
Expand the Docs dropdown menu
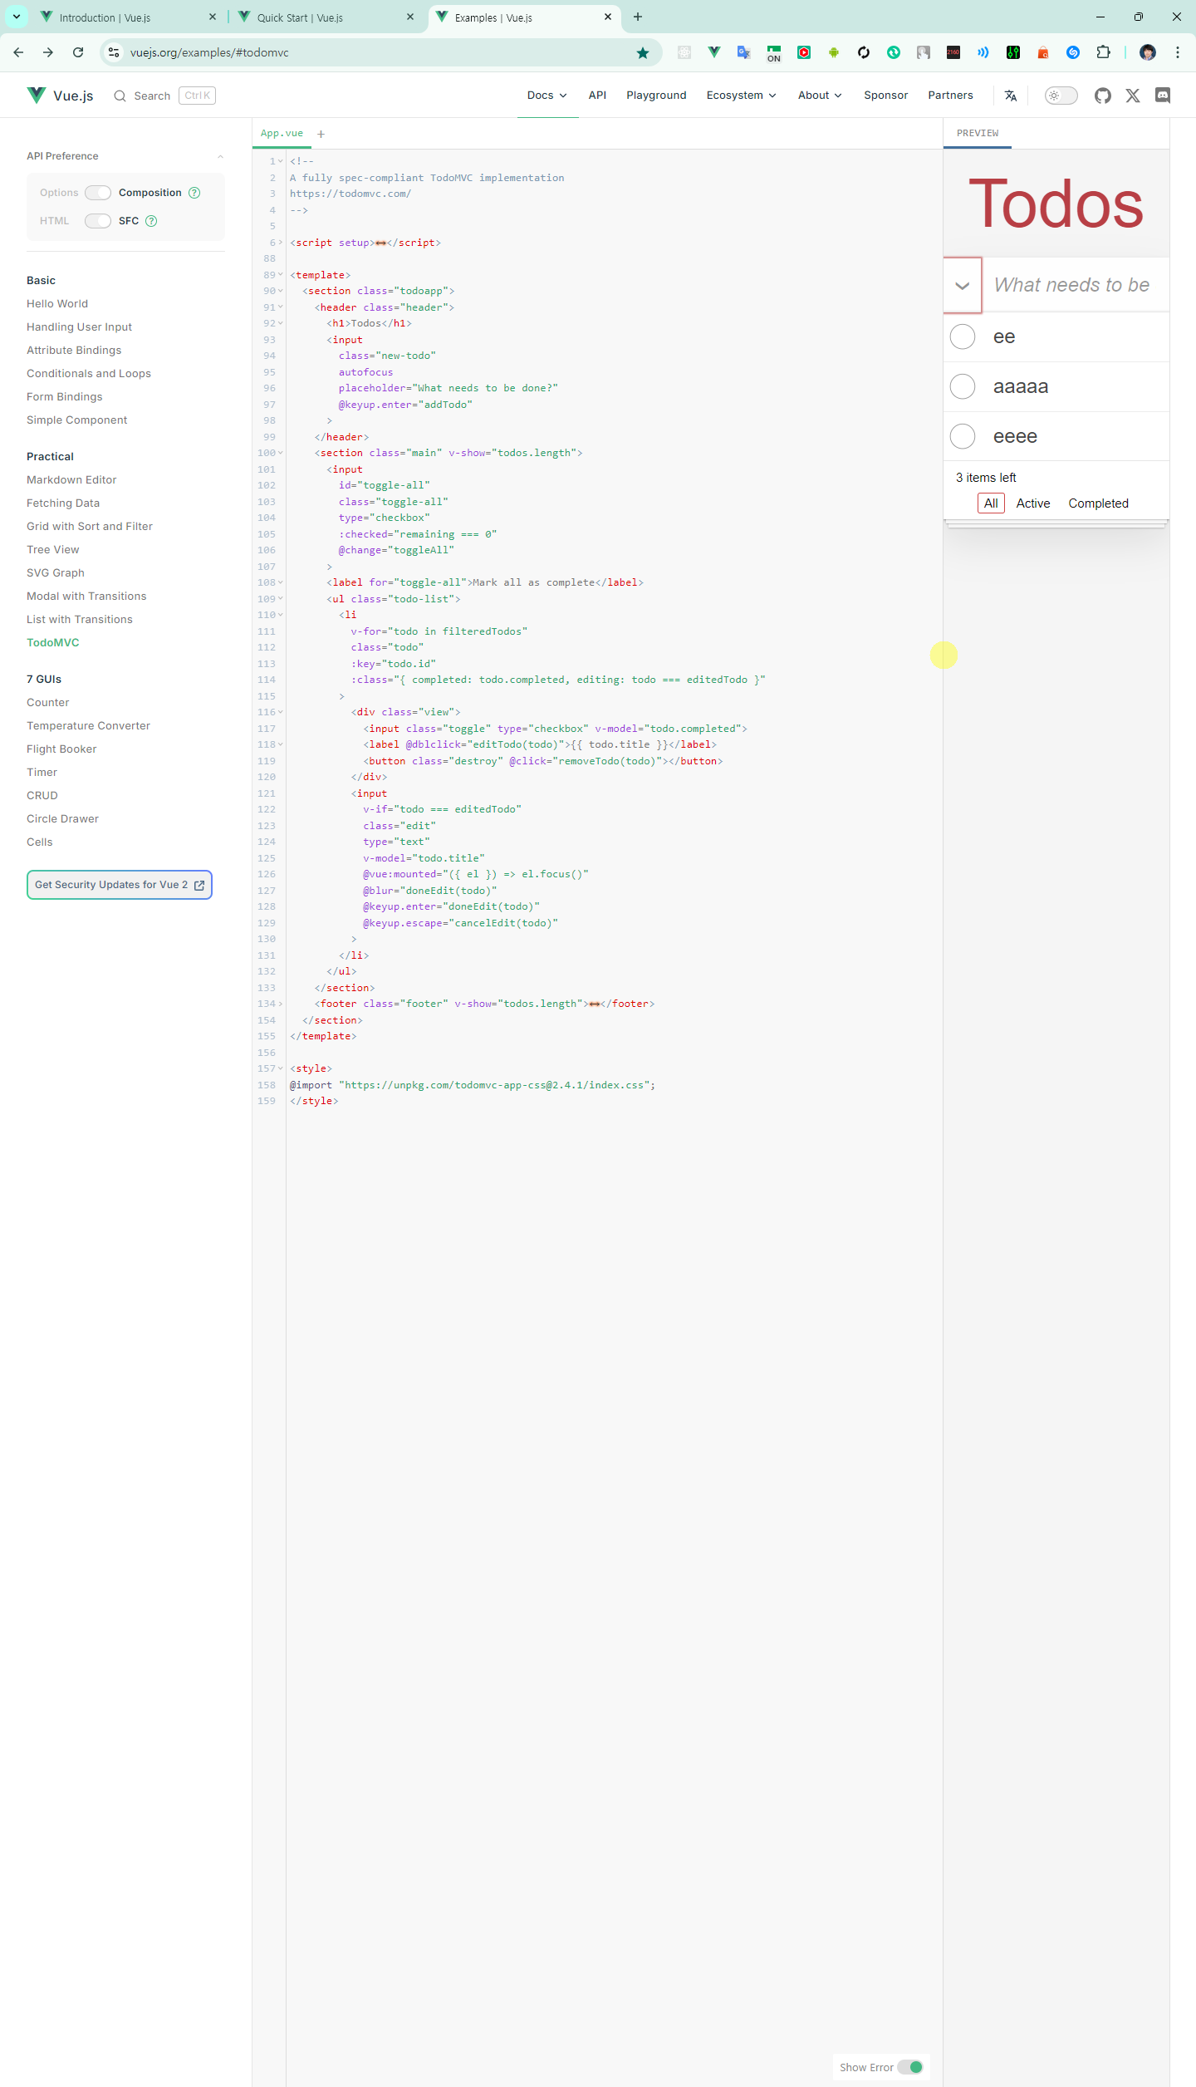click(x=547, y=96)
